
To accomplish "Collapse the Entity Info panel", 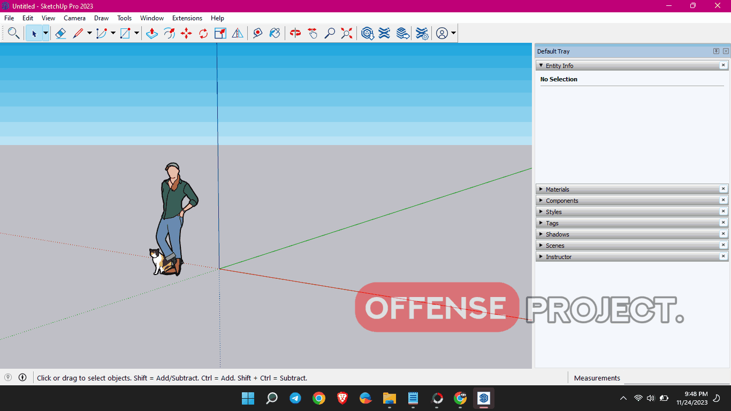I will tap(541, 65).
